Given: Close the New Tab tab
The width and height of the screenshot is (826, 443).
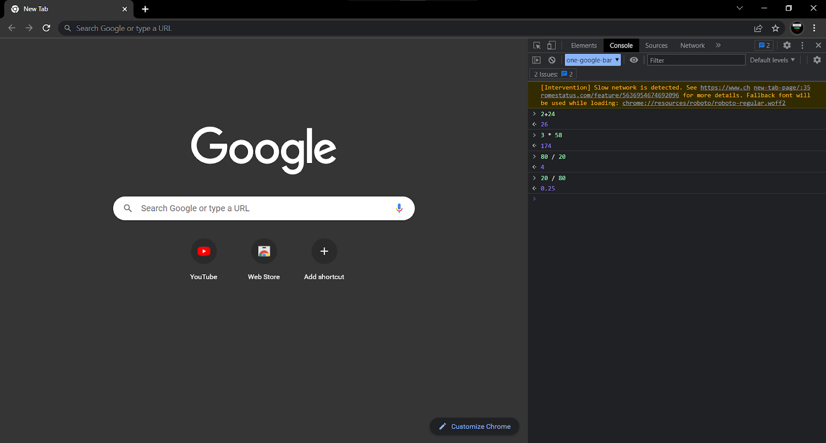Looking at the screenshot, I should click(124, 9).
